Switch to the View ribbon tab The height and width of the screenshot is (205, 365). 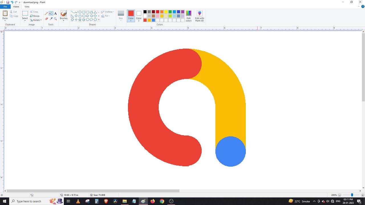27,7
